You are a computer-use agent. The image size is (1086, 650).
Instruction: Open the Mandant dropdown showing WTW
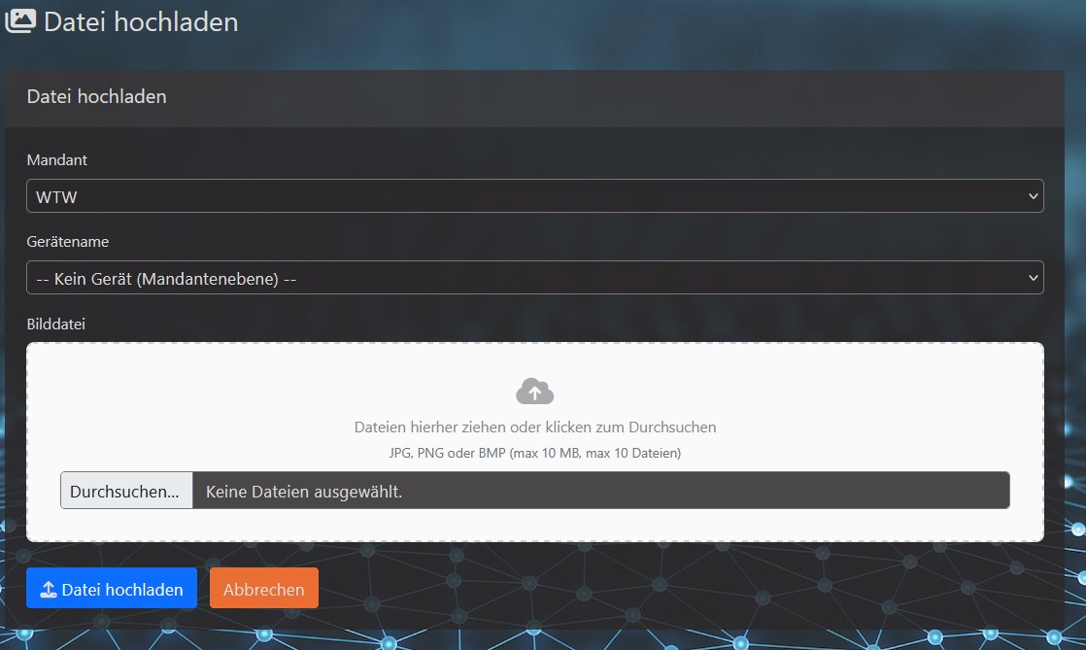click(534, 196)
